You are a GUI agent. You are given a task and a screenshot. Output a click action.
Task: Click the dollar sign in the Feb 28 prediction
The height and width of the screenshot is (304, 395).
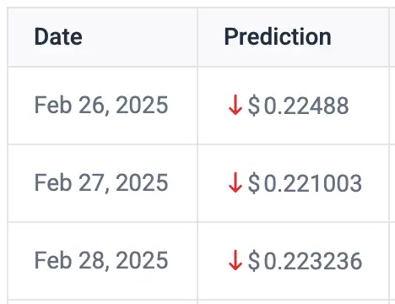[x=254, y=261]
